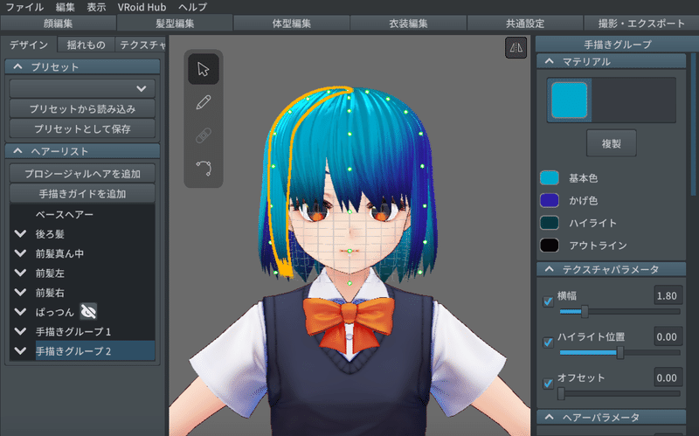Switch to the 髪型編集 tab
The width and height of the screenshot is (699, 436).
pyautogui.click(x=175, y=24)
